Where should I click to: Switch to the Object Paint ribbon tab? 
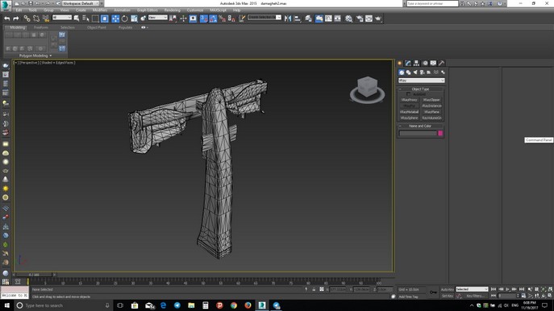pos(97,27)
